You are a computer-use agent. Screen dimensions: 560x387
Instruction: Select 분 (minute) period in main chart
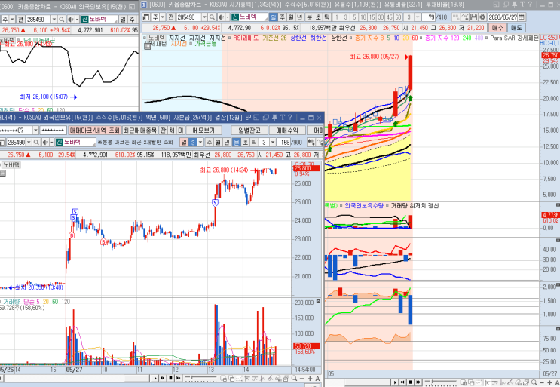[309, 17]
